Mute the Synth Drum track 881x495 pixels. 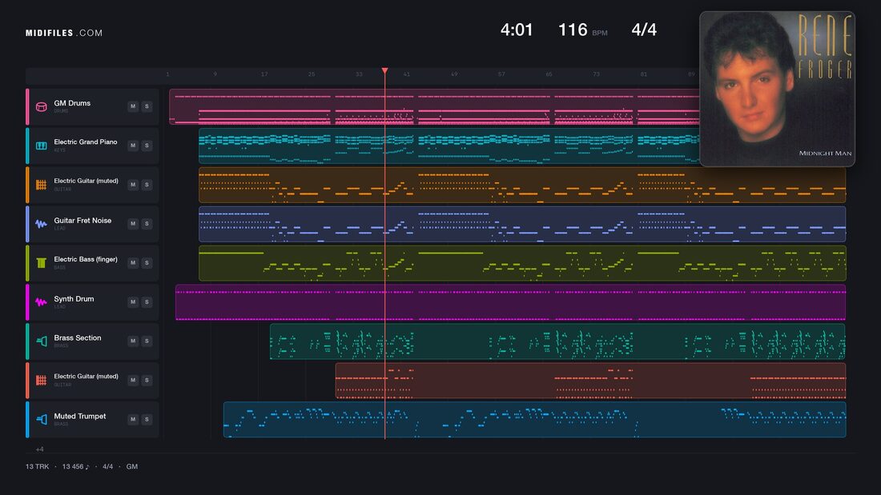point(133,302)
